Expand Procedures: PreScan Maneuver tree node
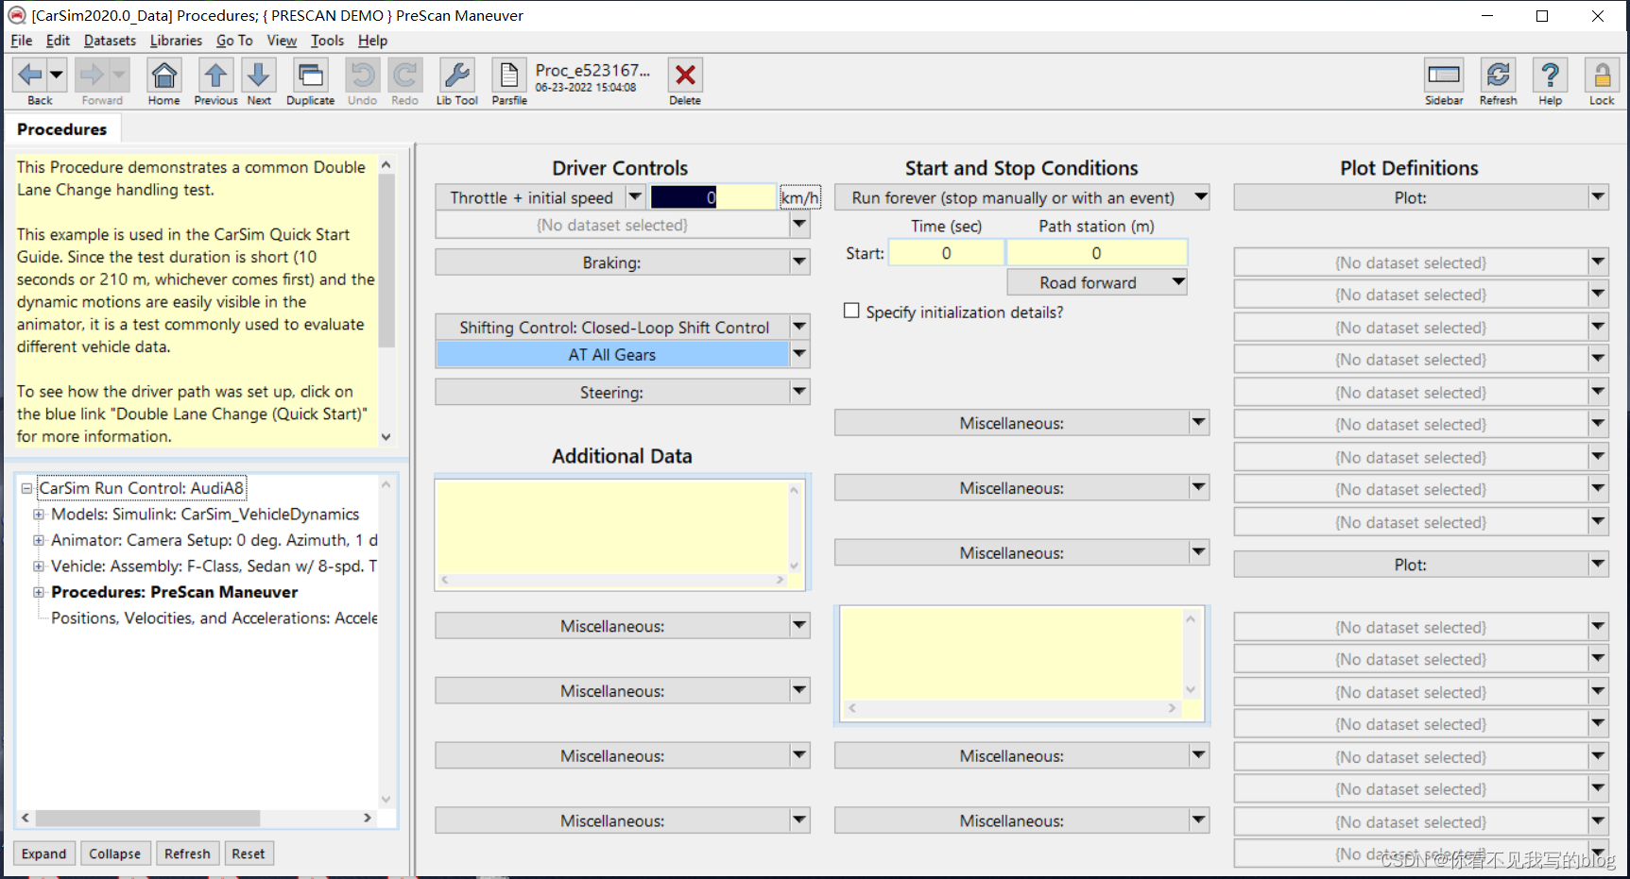The height and width of the screenshot is (879, 1630). coord(39,592)
